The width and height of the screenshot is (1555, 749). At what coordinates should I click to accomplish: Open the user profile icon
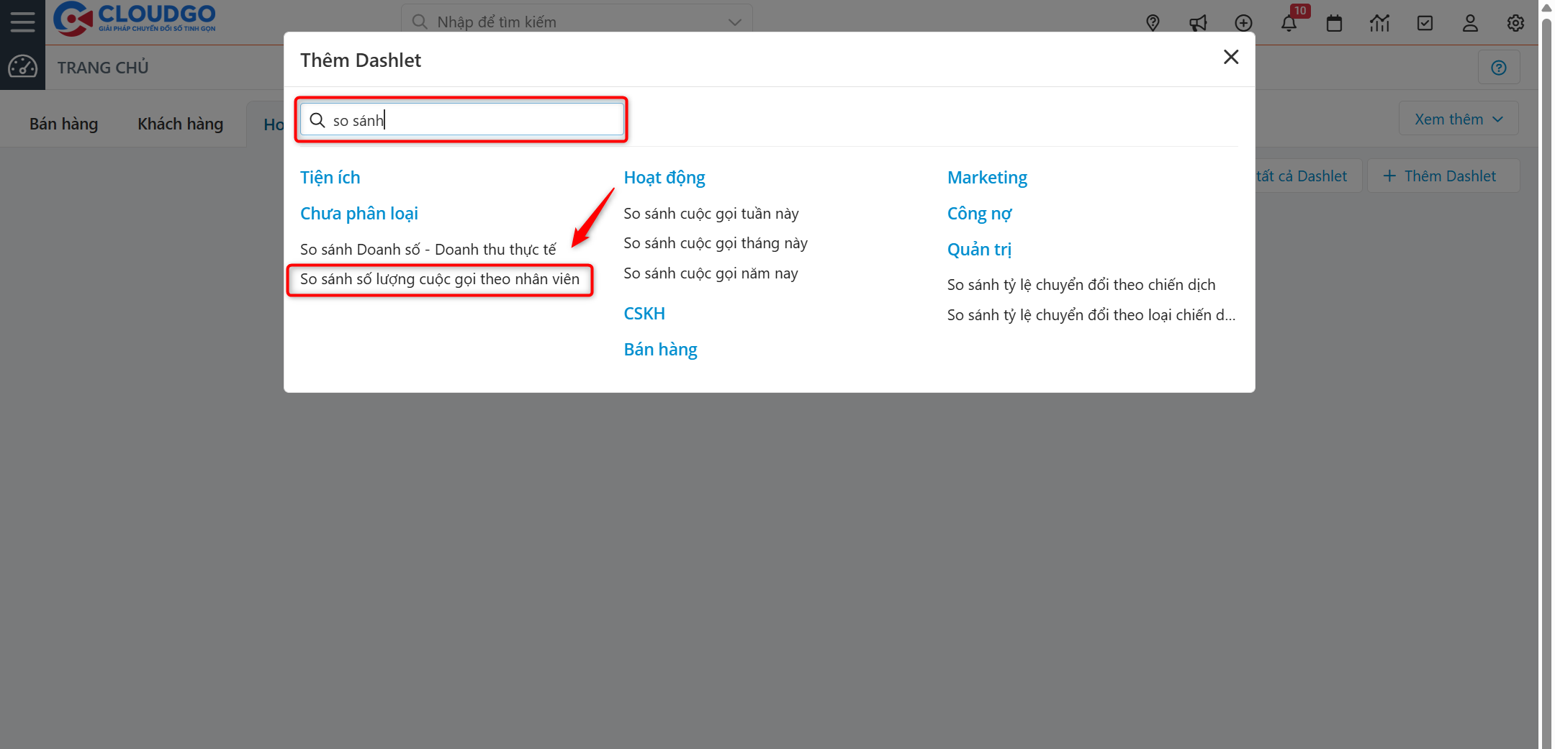pos(1470,22)
